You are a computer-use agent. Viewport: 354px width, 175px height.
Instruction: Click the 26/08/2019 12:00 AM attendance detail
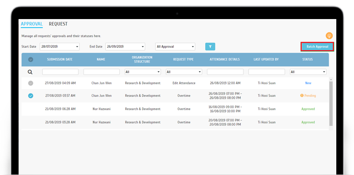(225, 83)
